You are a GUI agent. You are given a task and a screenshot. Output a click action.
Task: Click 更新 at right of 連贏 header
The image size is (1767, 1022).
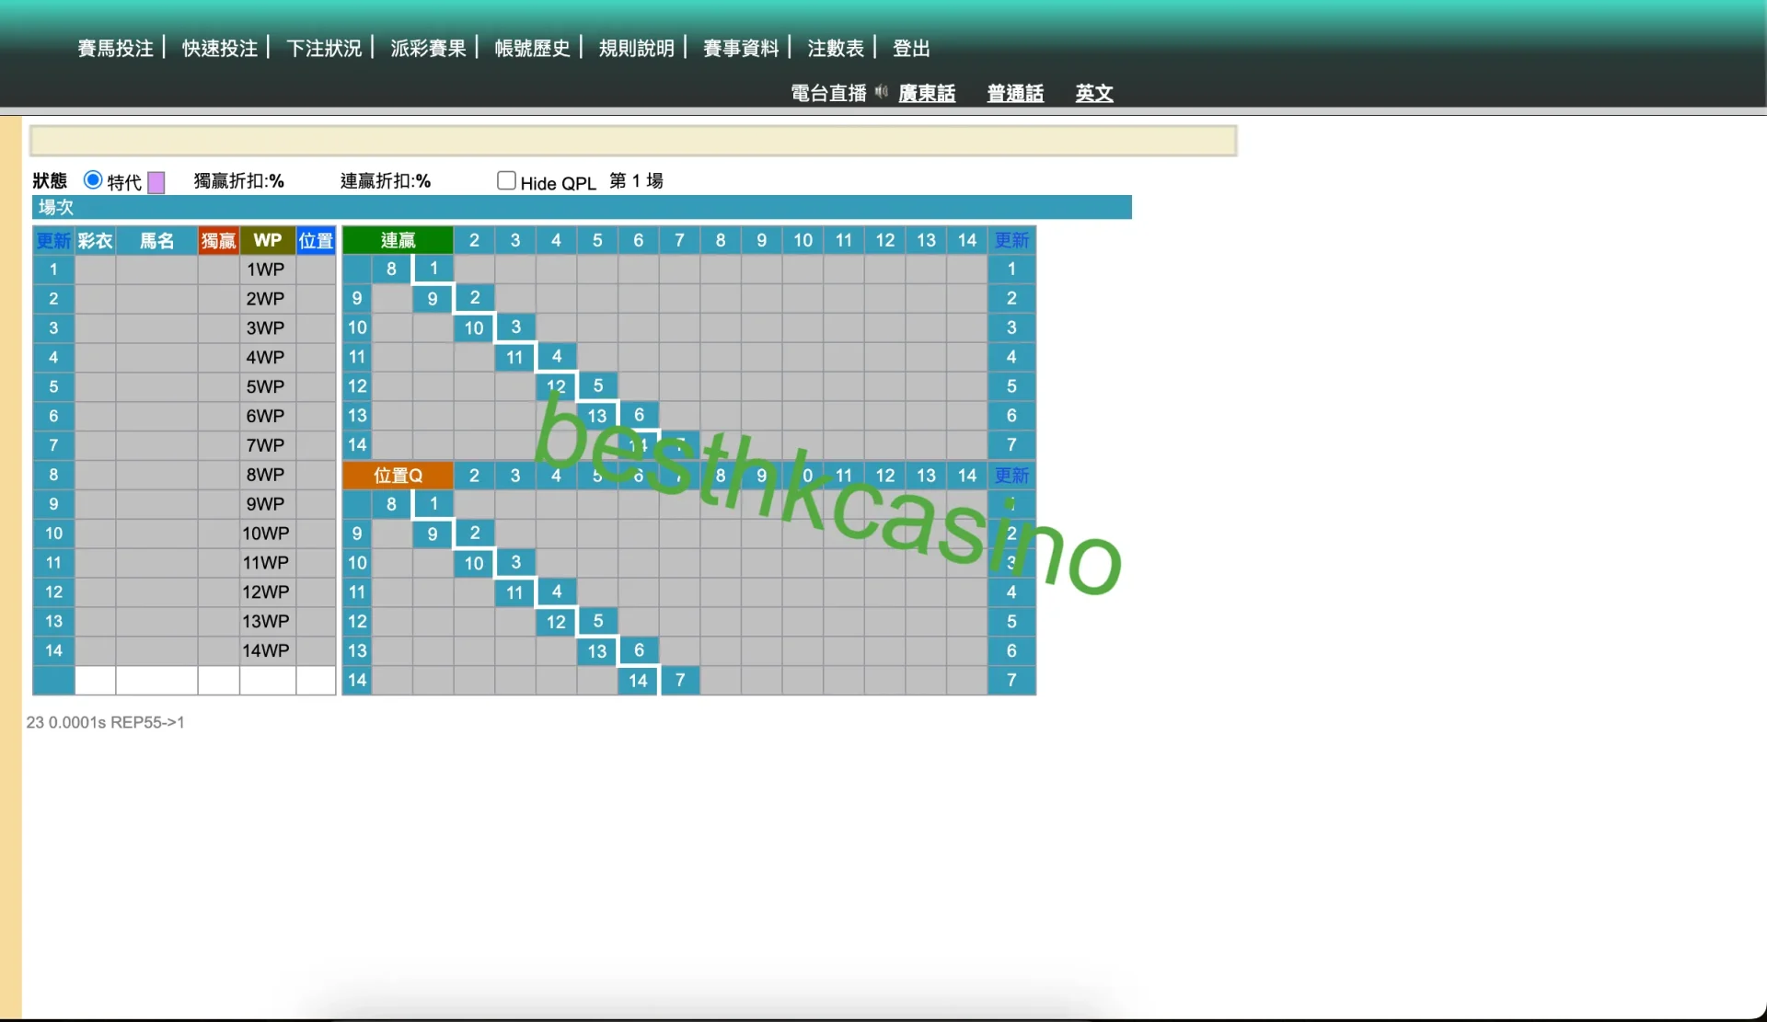click(1011, 240)
